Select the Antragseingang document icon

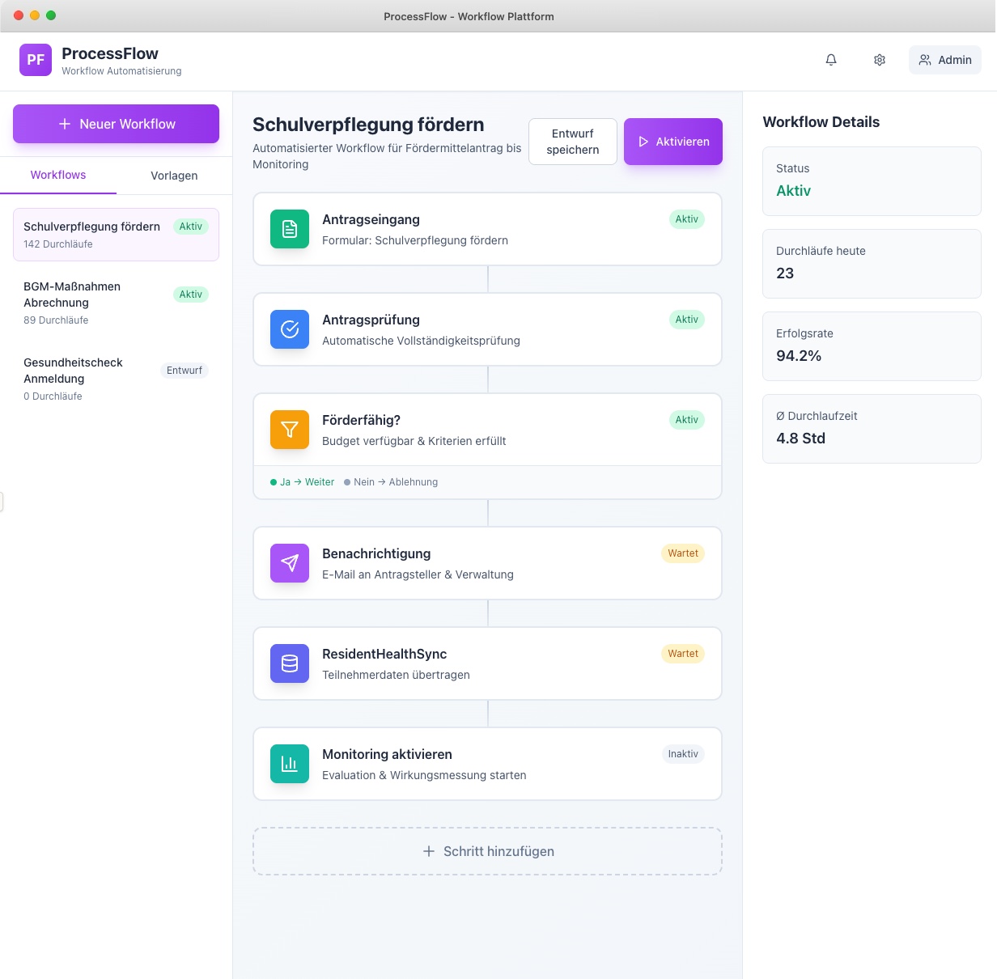click(289, 229)
